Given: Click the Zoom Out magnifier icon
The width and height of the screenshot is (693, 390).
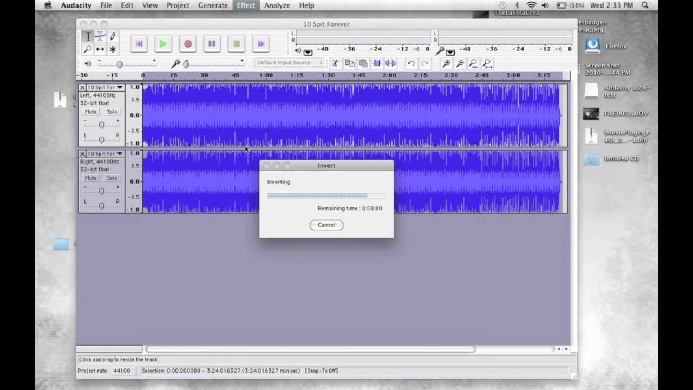Looking at the screenshot, I should pos(460,63).
